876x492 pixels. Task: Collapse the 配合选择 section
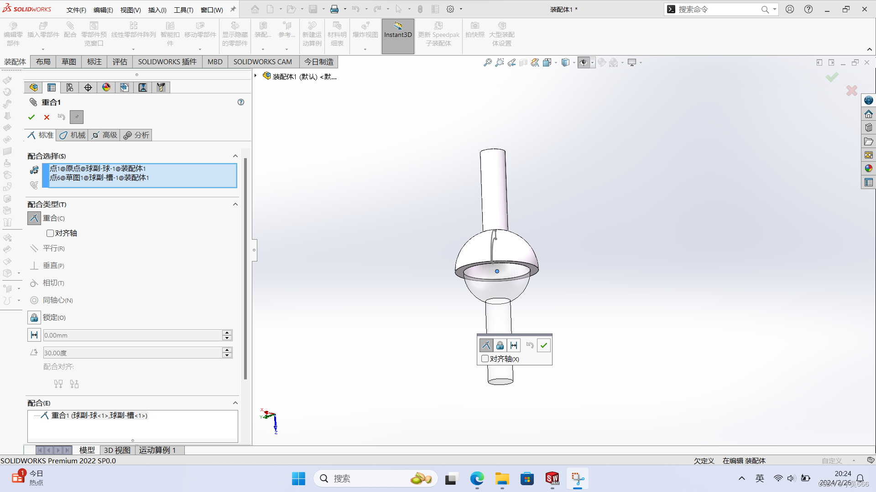tap(235, 156)
